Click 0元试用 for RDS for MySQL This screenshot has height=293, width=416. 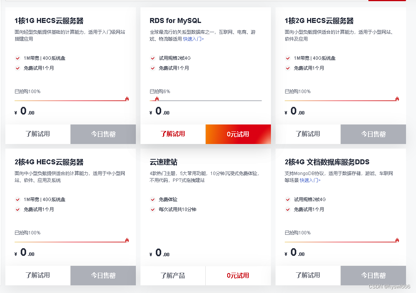pyautogui.click(x=238, y=134)
